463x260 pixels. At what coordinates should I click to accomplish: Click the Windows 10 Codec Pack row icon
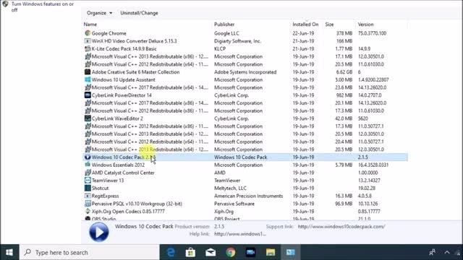click(88, 157)
